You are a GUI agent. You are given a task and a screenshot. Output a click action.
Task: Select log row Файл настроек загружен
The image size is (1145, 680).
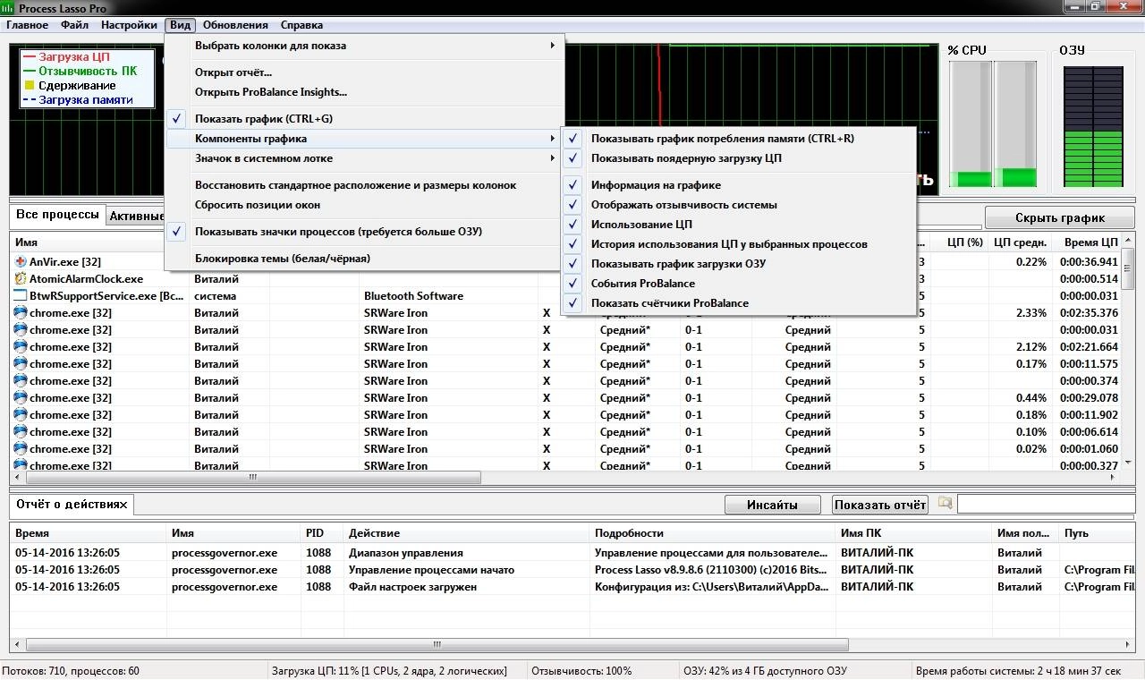point(572,587)
